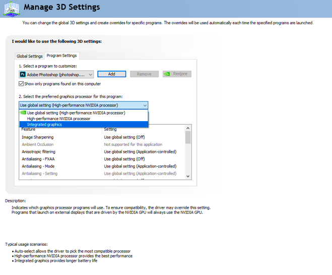Viewport: 332px width, 275px height.
Task: Click the settings list scrollbar thumb
Action: click(x=188, y=137)
